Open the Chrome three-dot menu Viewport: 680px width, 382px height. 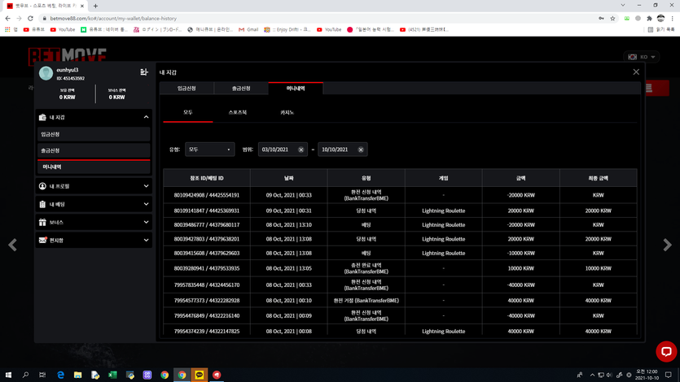click(672, 19)
